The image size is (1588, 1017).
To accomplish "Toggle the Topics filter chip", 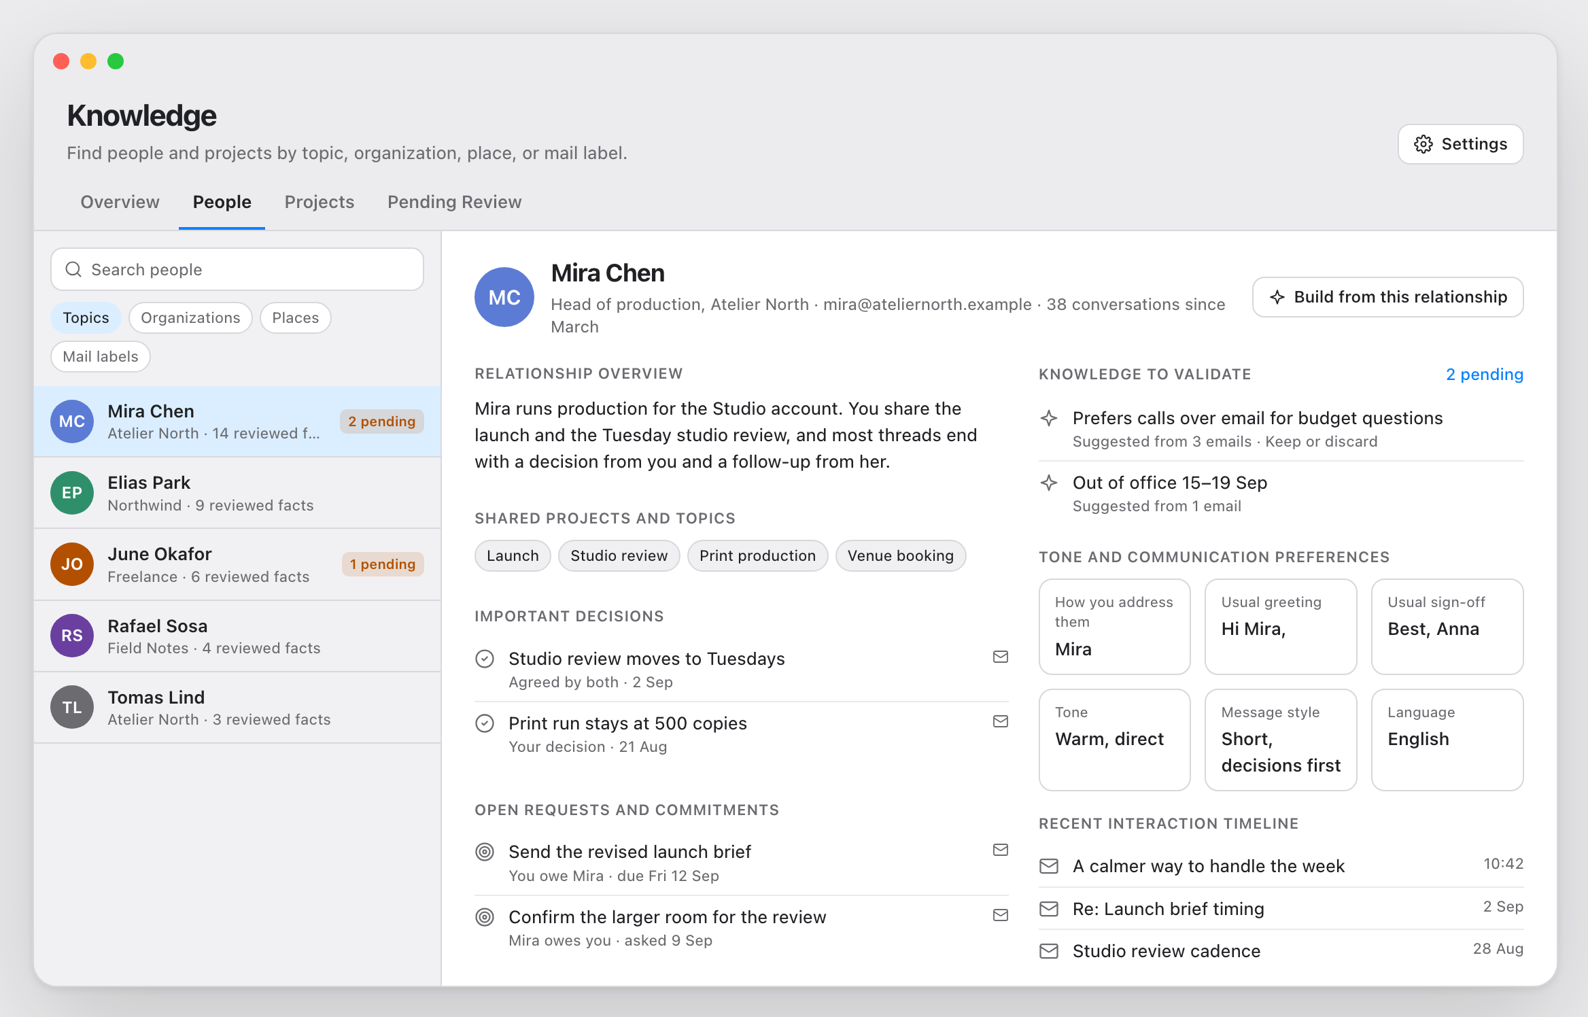I will tap(86, 317).
